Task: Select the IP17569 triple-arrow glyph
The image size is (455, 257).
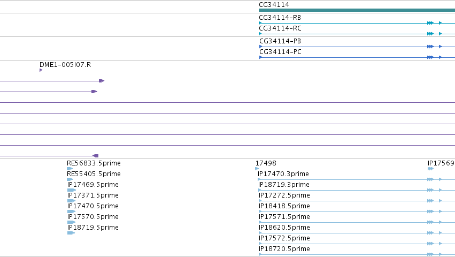Action: (x=430, y=169)
